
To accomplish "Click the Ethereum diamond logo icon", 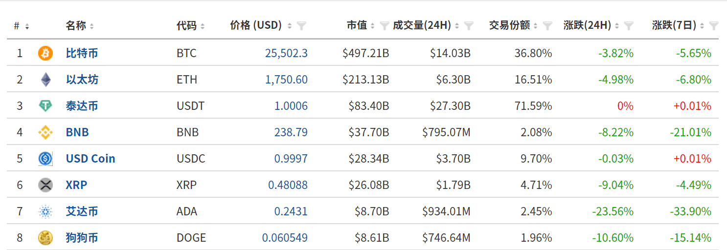I will pos(45,80).
